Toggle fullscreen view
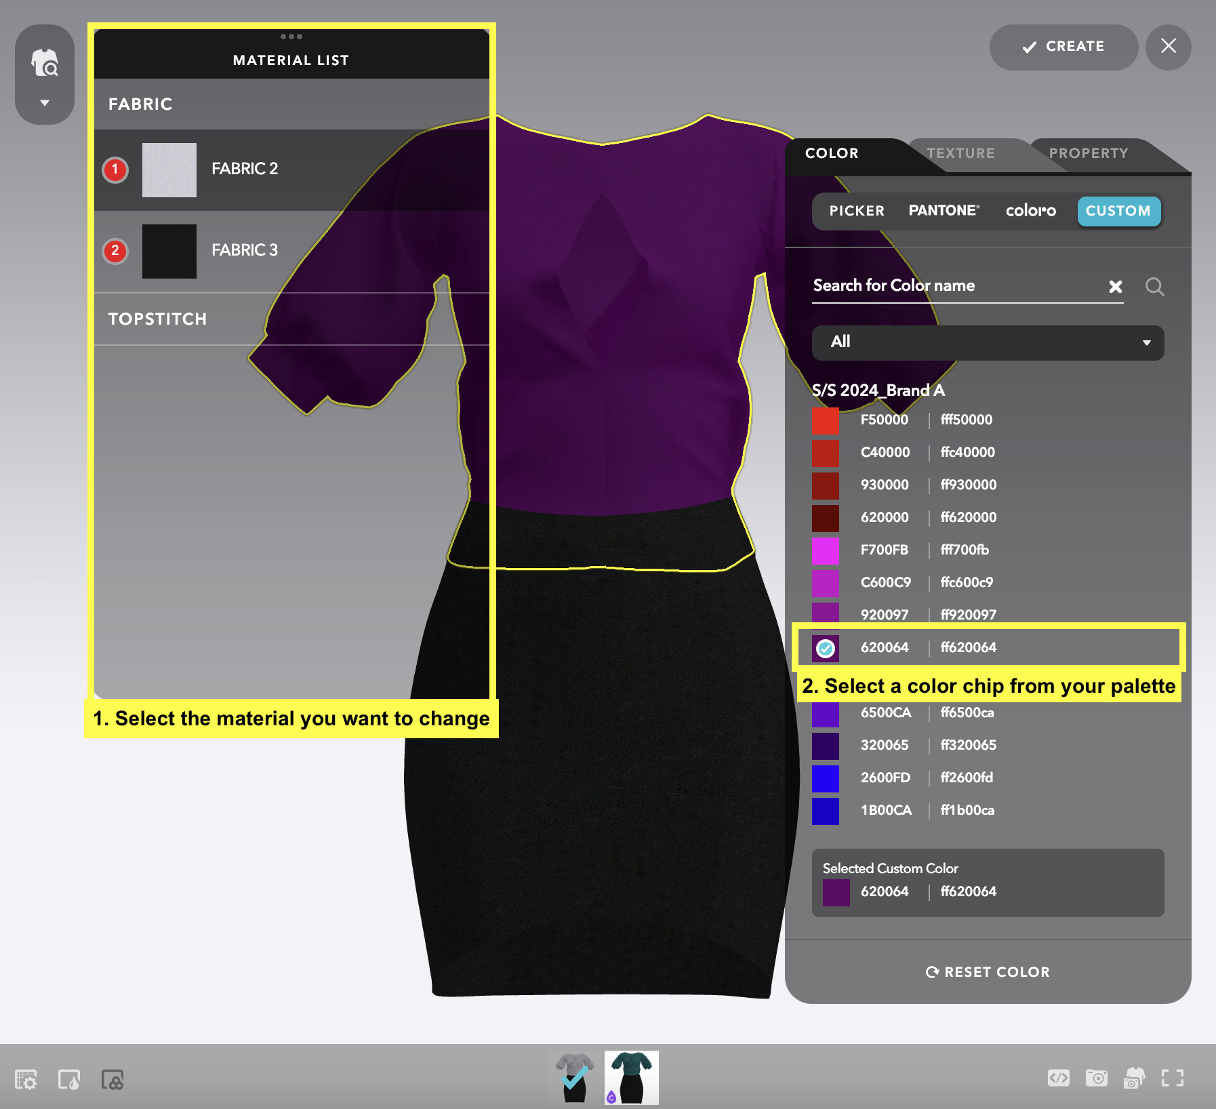This screenshot has width=1216, height=1109. tap(1172, 1078)
